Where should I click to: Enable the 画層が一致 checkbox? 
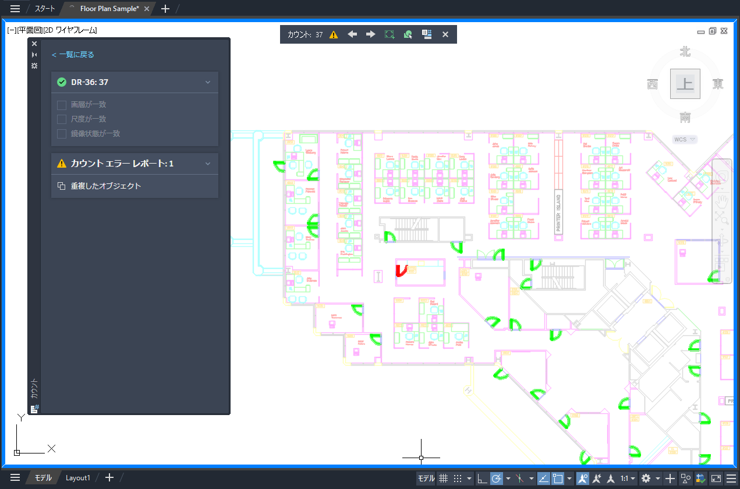coord(61,105)
